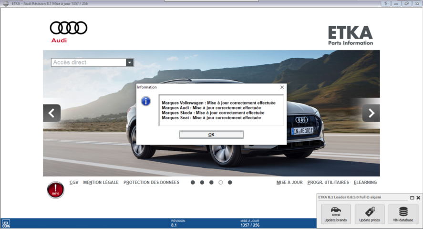The height and width of the screenshot is (229, 423).
Task: Click the Marques Skoda update message line
Action: (x=213, y=113)
